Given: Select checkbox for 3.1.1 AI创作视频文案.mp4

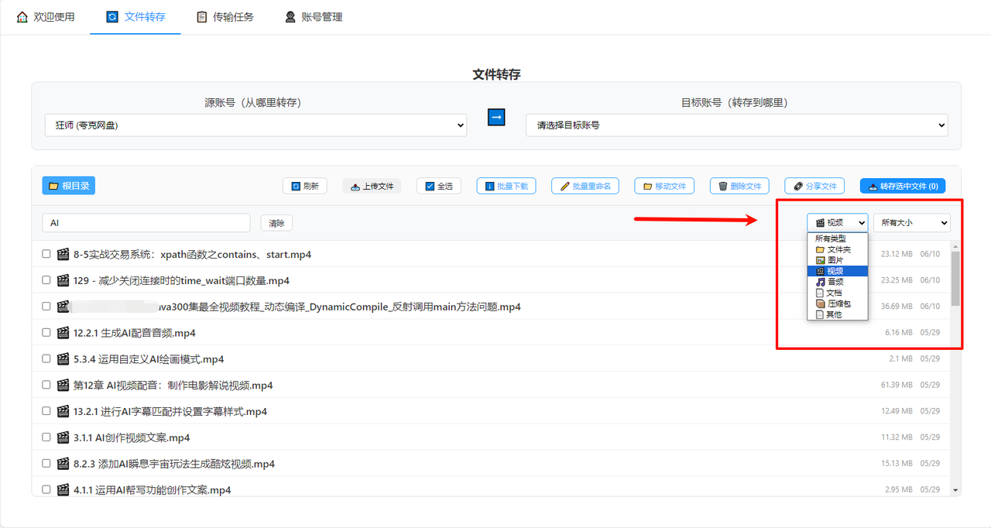Looking at the screenshot, I should [46, 437].
